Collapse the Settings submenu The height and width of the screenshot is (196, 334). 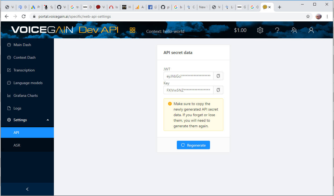click(27, 120)
